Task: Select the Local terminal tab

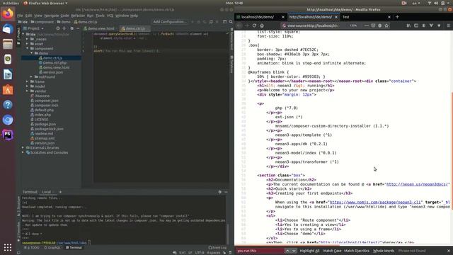Action: pos(46,192)
